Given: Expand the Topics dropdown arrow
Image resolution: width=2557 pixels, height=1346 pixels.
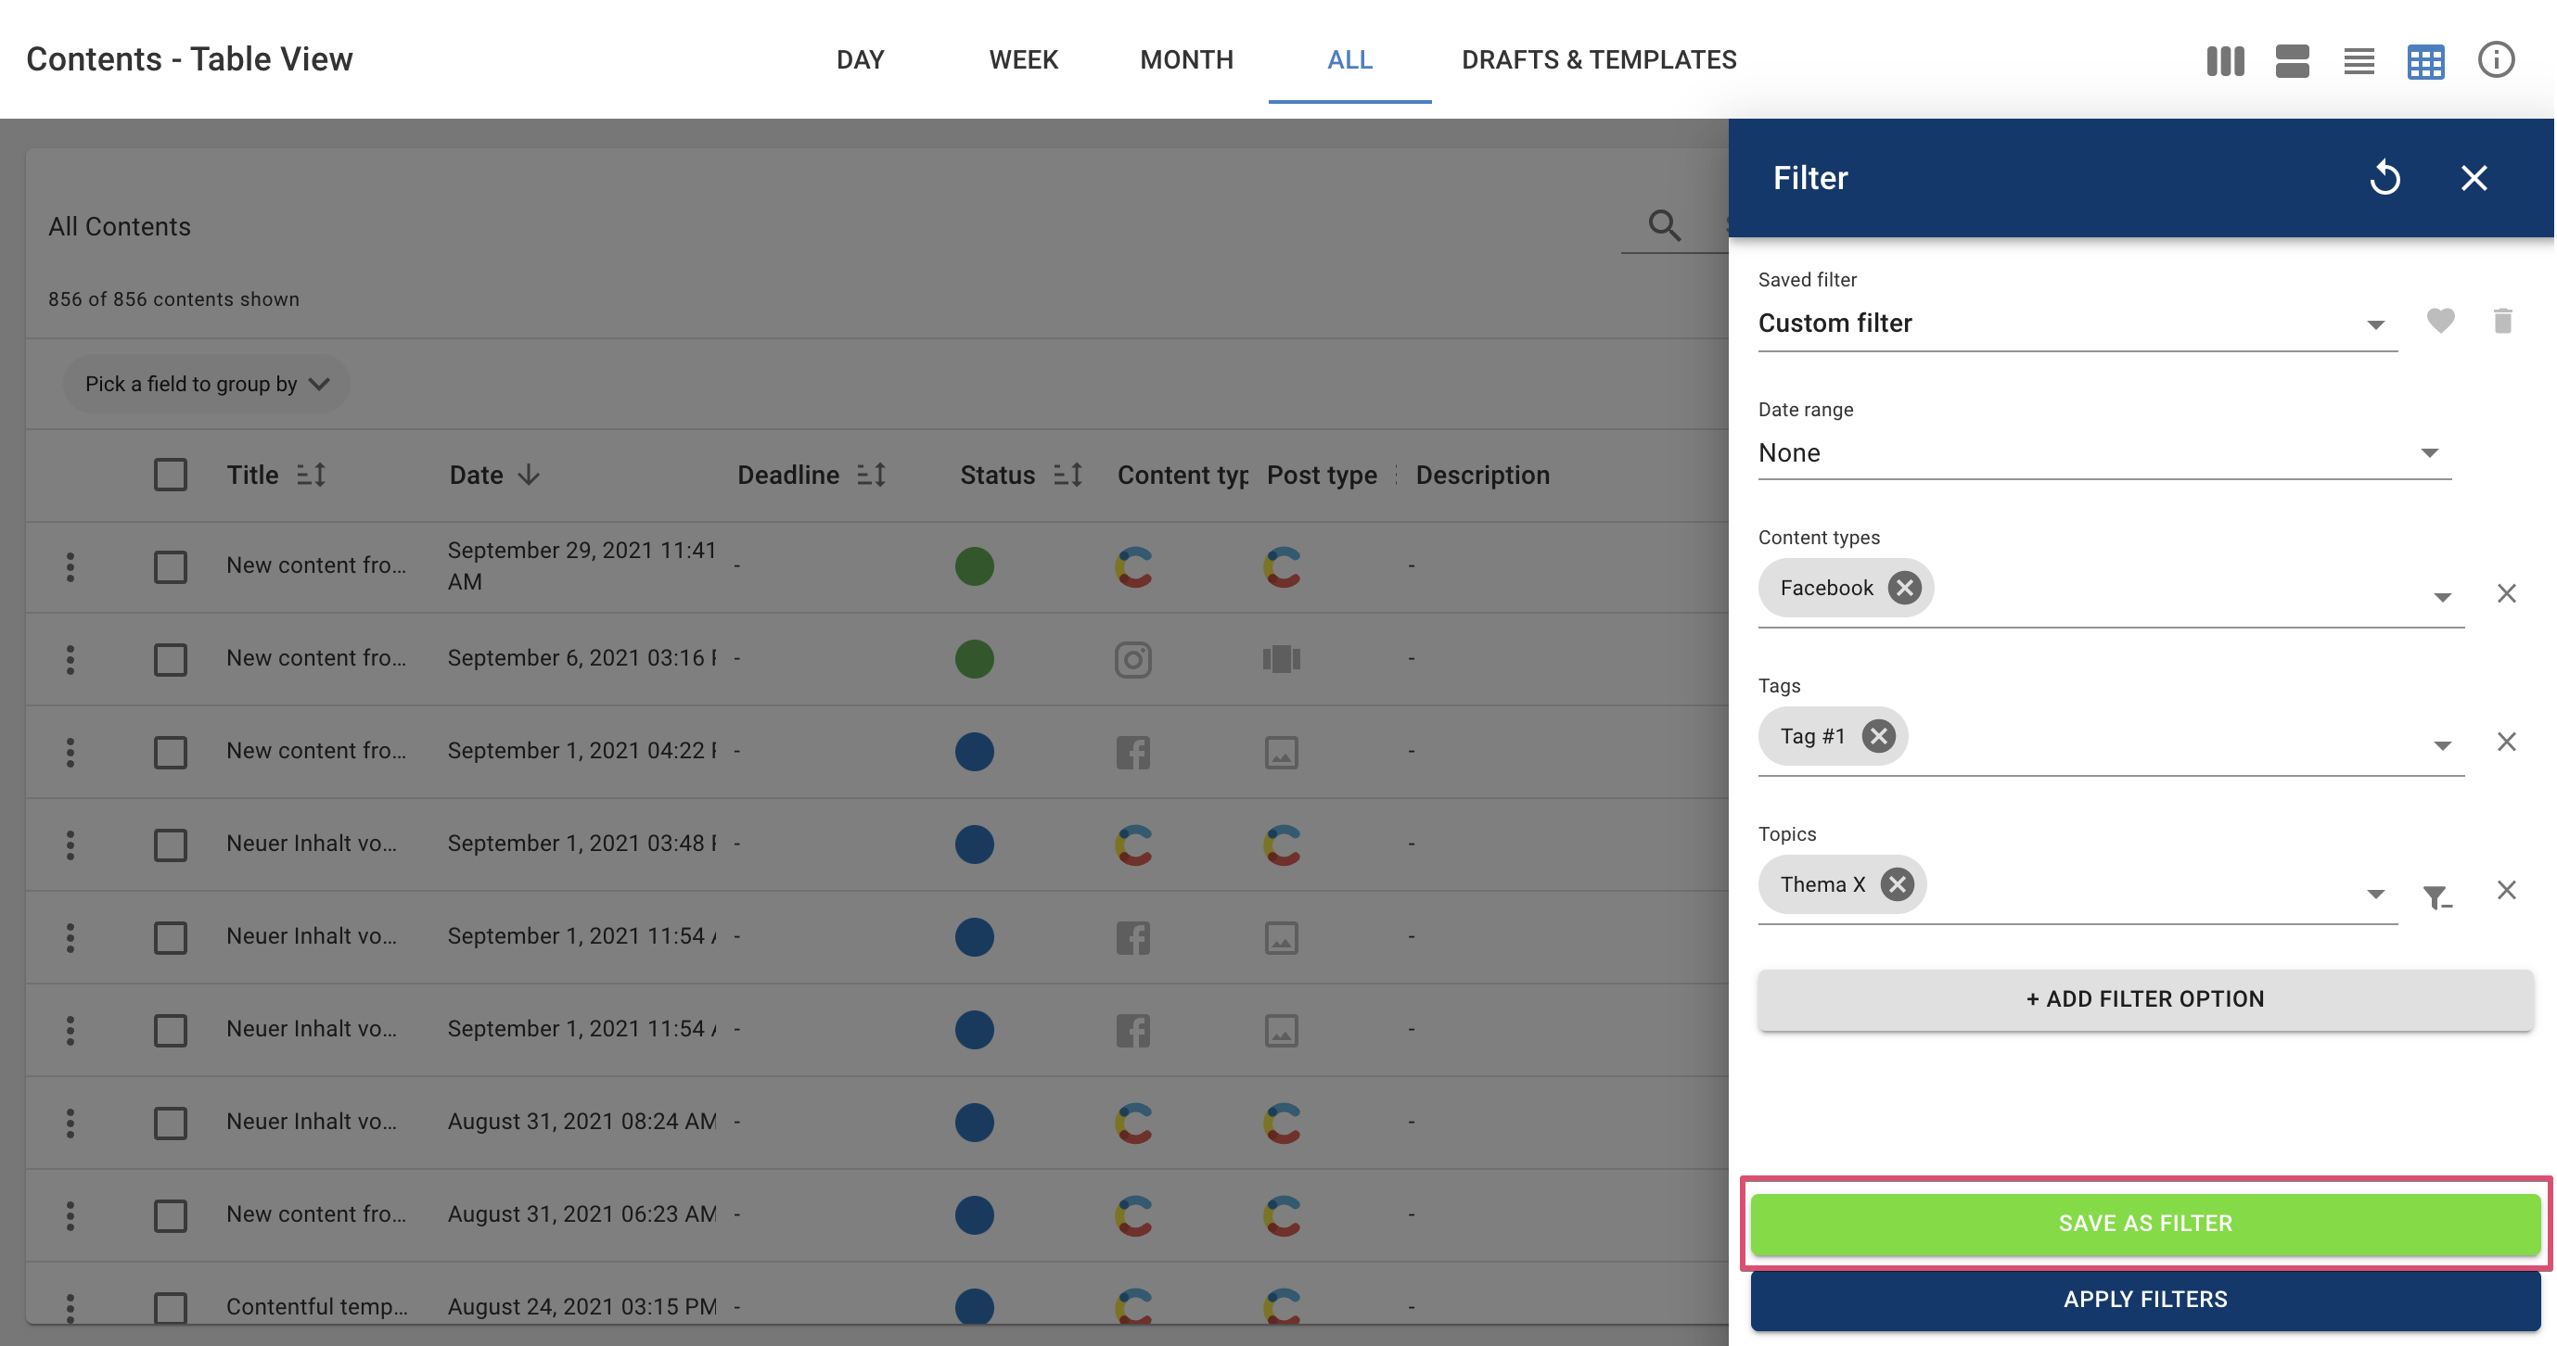Looking at the screenshot, I should click(x=2374, y=894).
